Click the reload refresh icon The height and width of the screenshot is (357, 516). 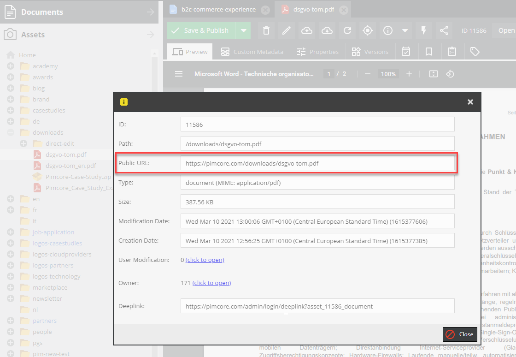tap(347, 30)
